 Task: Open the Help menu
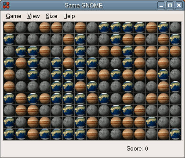[69, 16]
